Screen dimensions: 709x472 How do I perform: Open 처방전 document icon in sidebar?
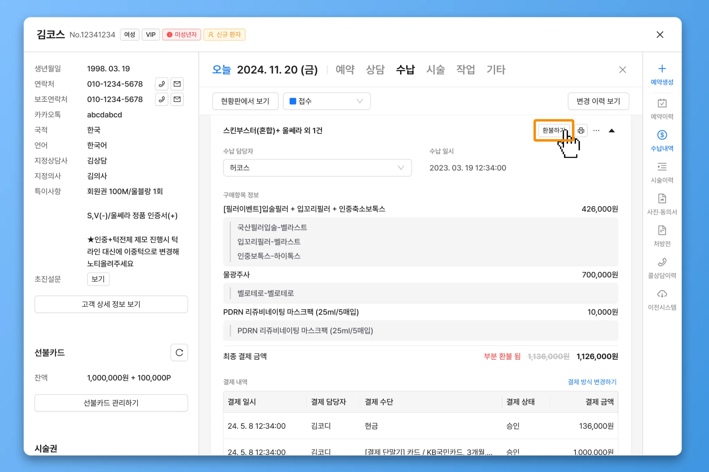pos(662,230)
